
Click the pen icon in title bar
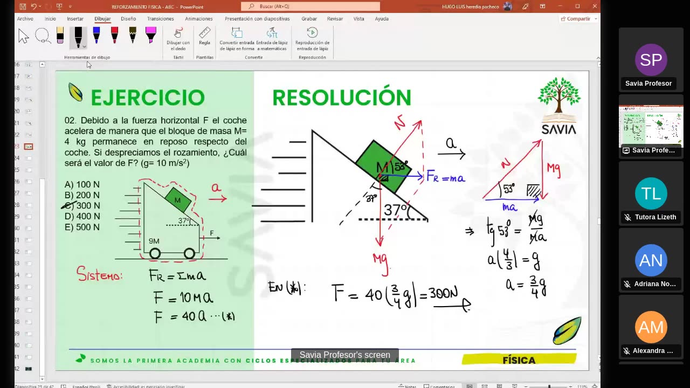[x=526, y=6]
